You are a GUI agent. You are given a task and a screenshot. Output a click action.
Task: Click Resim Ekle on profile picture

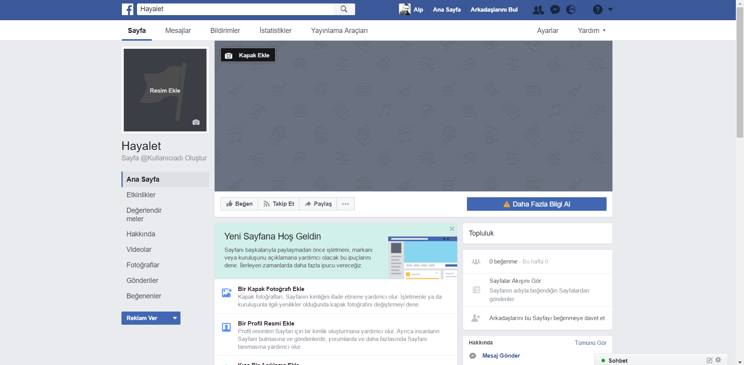(165, 91)
